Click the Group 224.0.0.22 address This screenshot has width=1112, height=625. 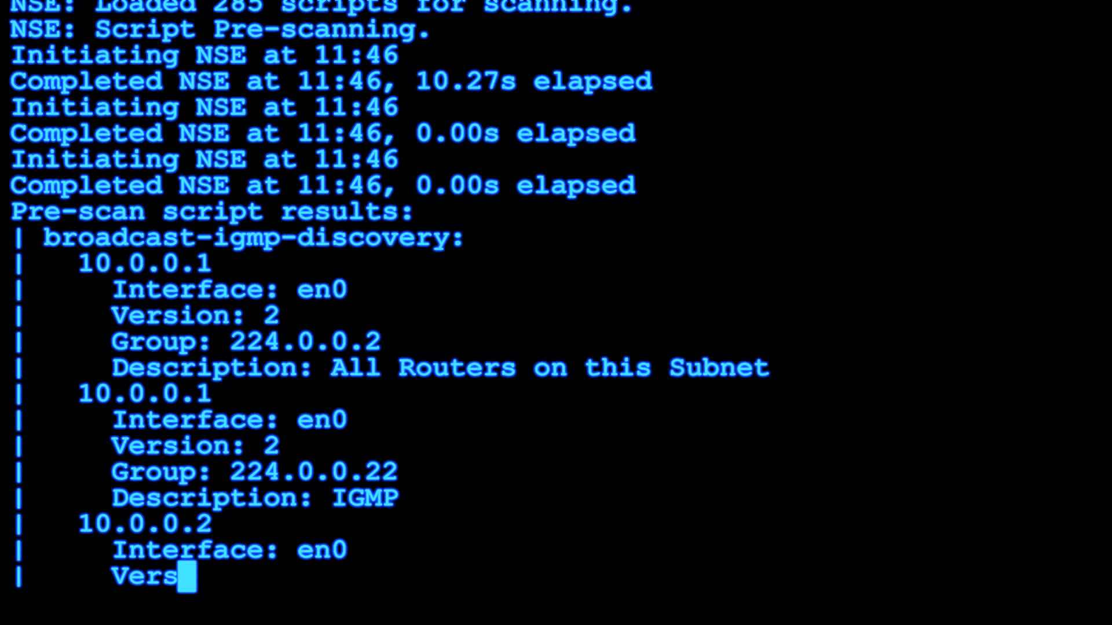tap(312, 471)
